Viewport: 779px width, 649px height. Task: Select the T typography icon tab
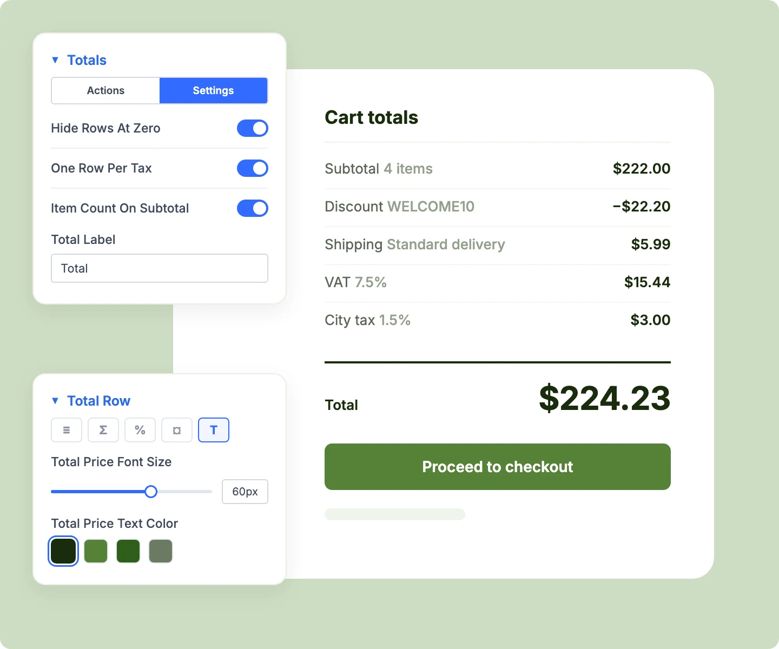point(214,430)
